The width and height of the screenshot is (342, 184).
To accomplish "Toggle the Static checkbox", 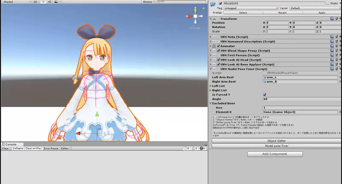I will click(x=328, y=3).
